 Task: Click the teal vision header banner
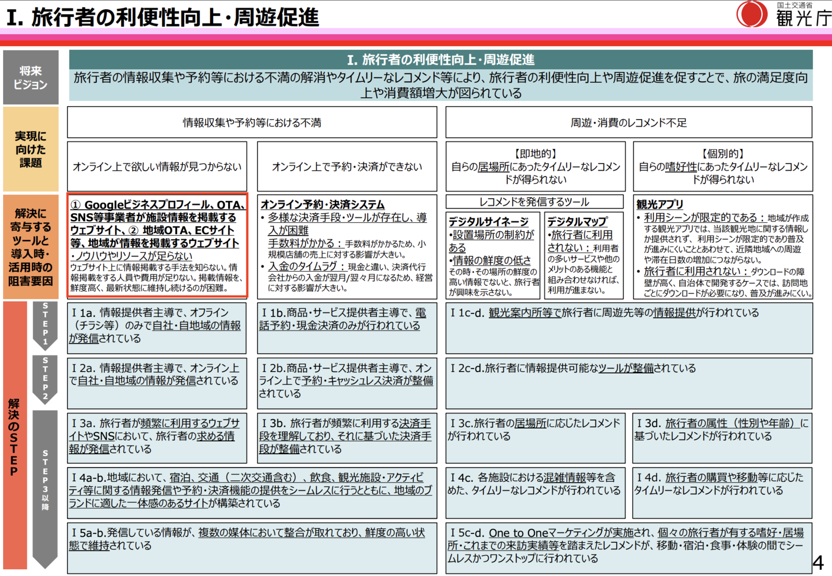(x=440, y=59)
